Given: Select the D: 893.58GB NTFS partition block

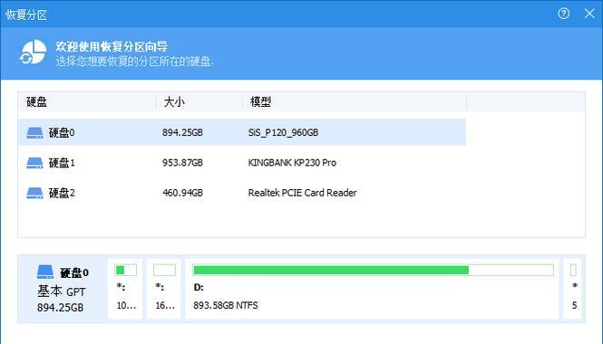Looking at the screenshot, I should point(373,289).
